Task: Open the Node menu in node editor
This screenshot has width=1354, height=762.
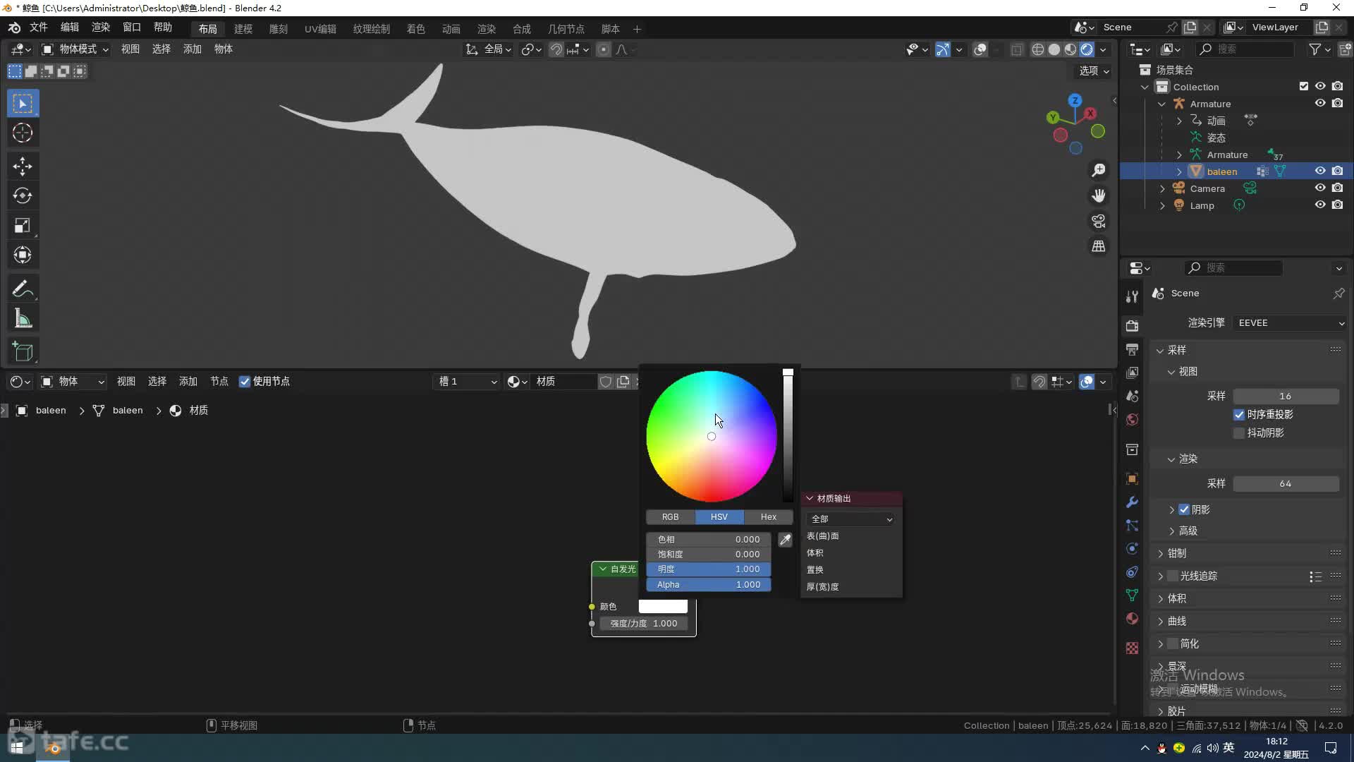Action: pos(219,382)
